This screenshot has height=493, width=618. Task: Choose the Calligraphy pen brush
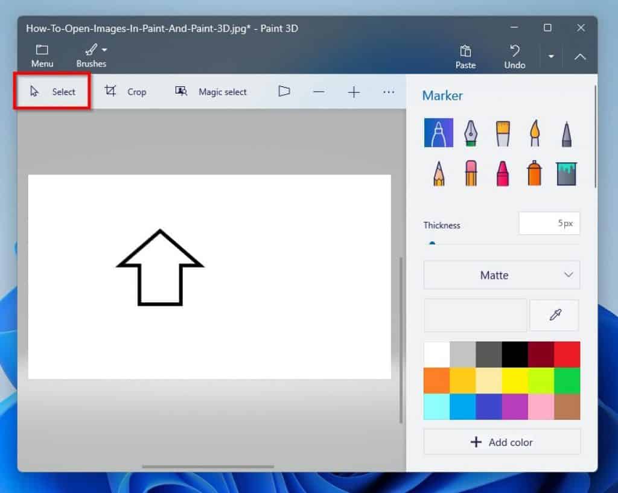coord(471,133)
